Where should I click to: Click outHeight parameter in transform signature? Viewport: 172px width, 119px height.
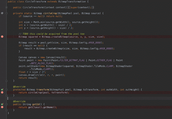click(x=132, y=90)
